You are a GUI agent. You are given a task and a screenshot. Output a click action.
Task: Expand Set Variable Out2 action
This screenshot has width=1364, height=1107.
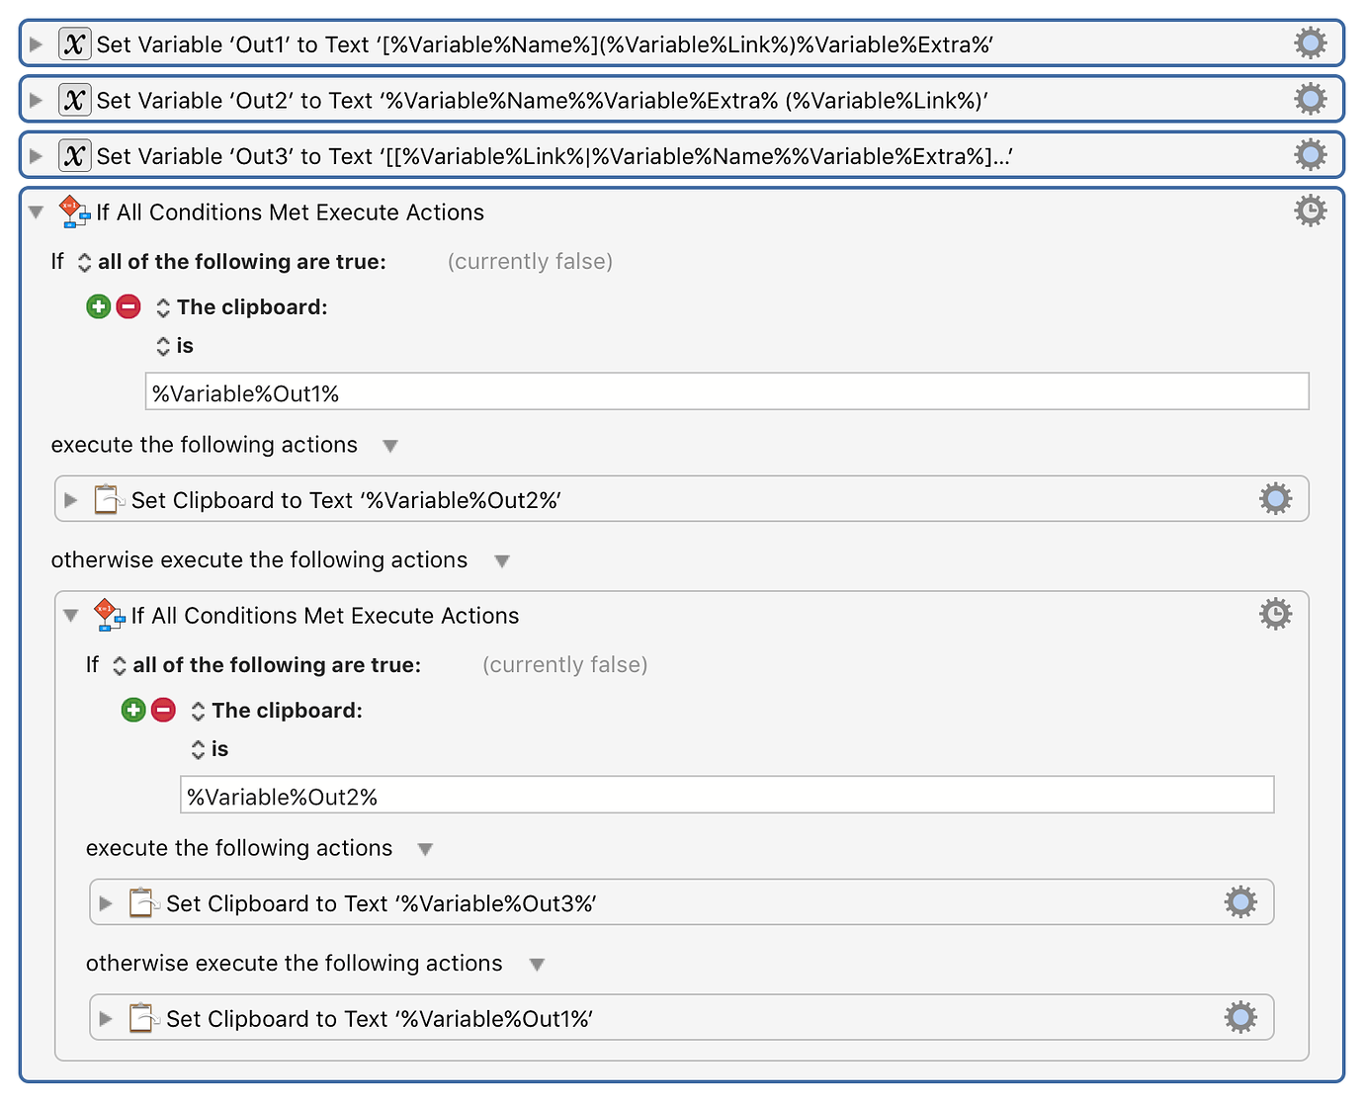point(37,100)
